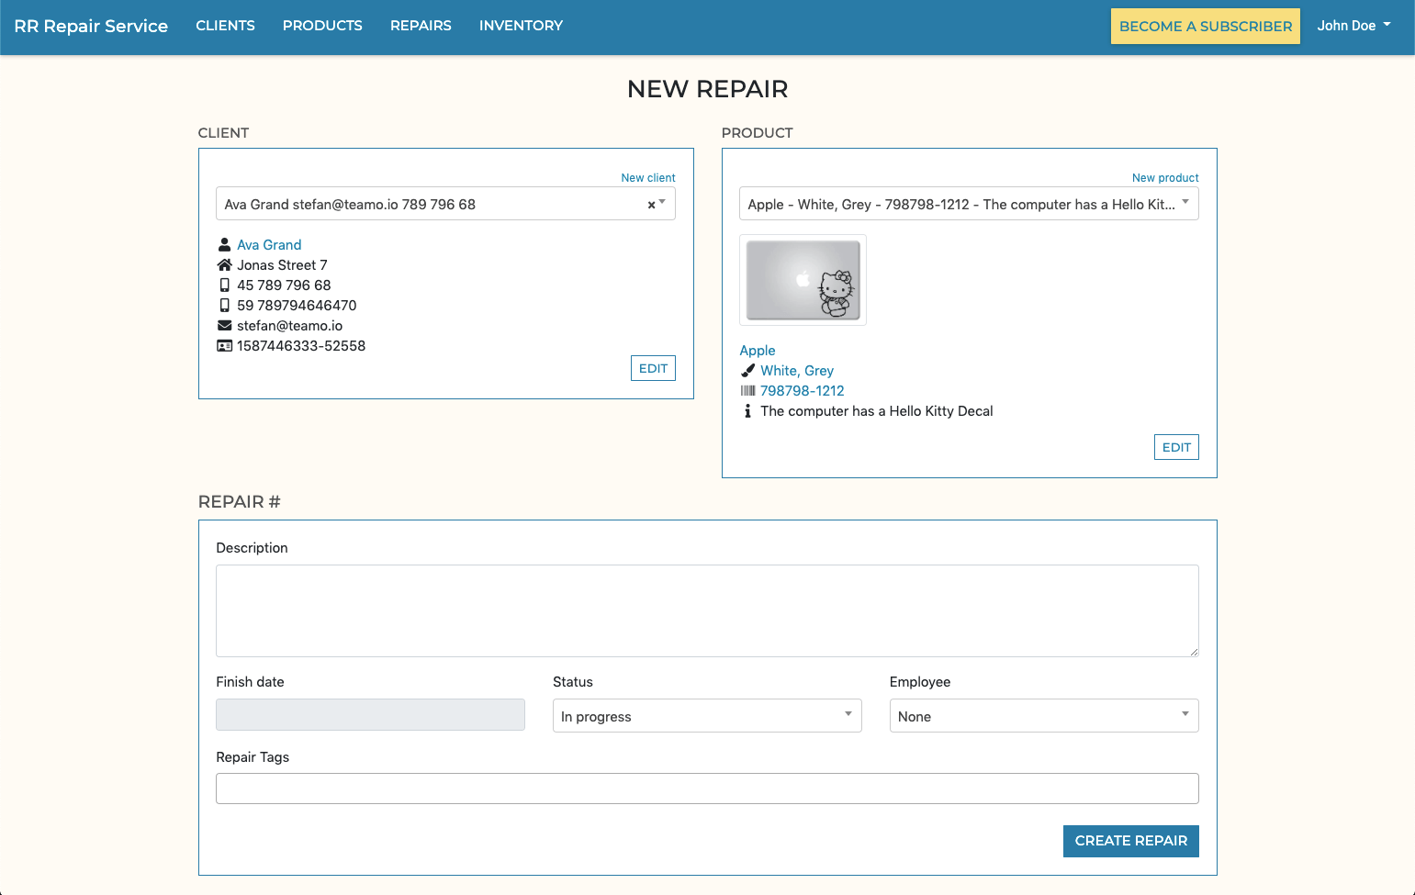Clear the selected client with the x control
1415x895 pixels.
tap(651, 204)
